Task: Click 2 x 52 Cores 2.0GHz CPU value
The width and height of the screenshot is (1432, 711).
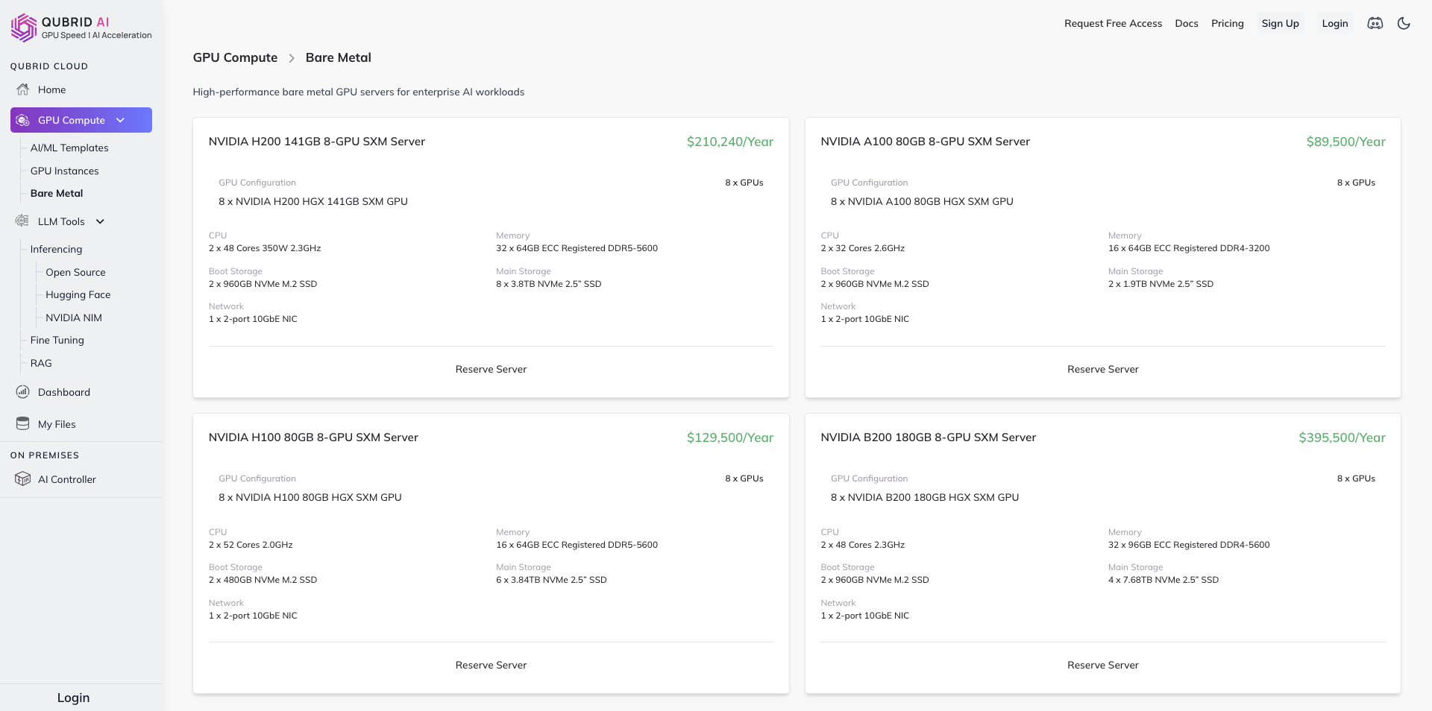Action: point(251,545)
